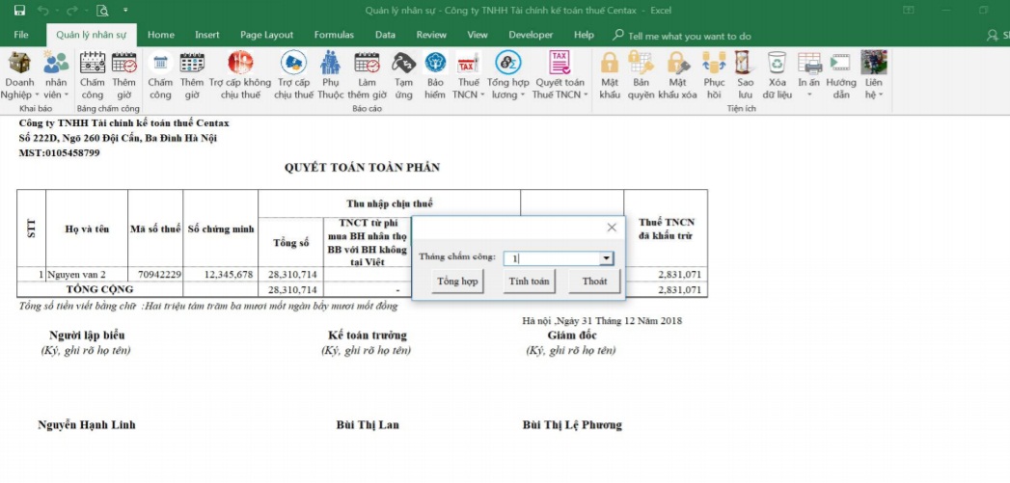Click the Save icon in quick access toolbar
This screenshot has width=1010, height=483.
click(18, 11)
